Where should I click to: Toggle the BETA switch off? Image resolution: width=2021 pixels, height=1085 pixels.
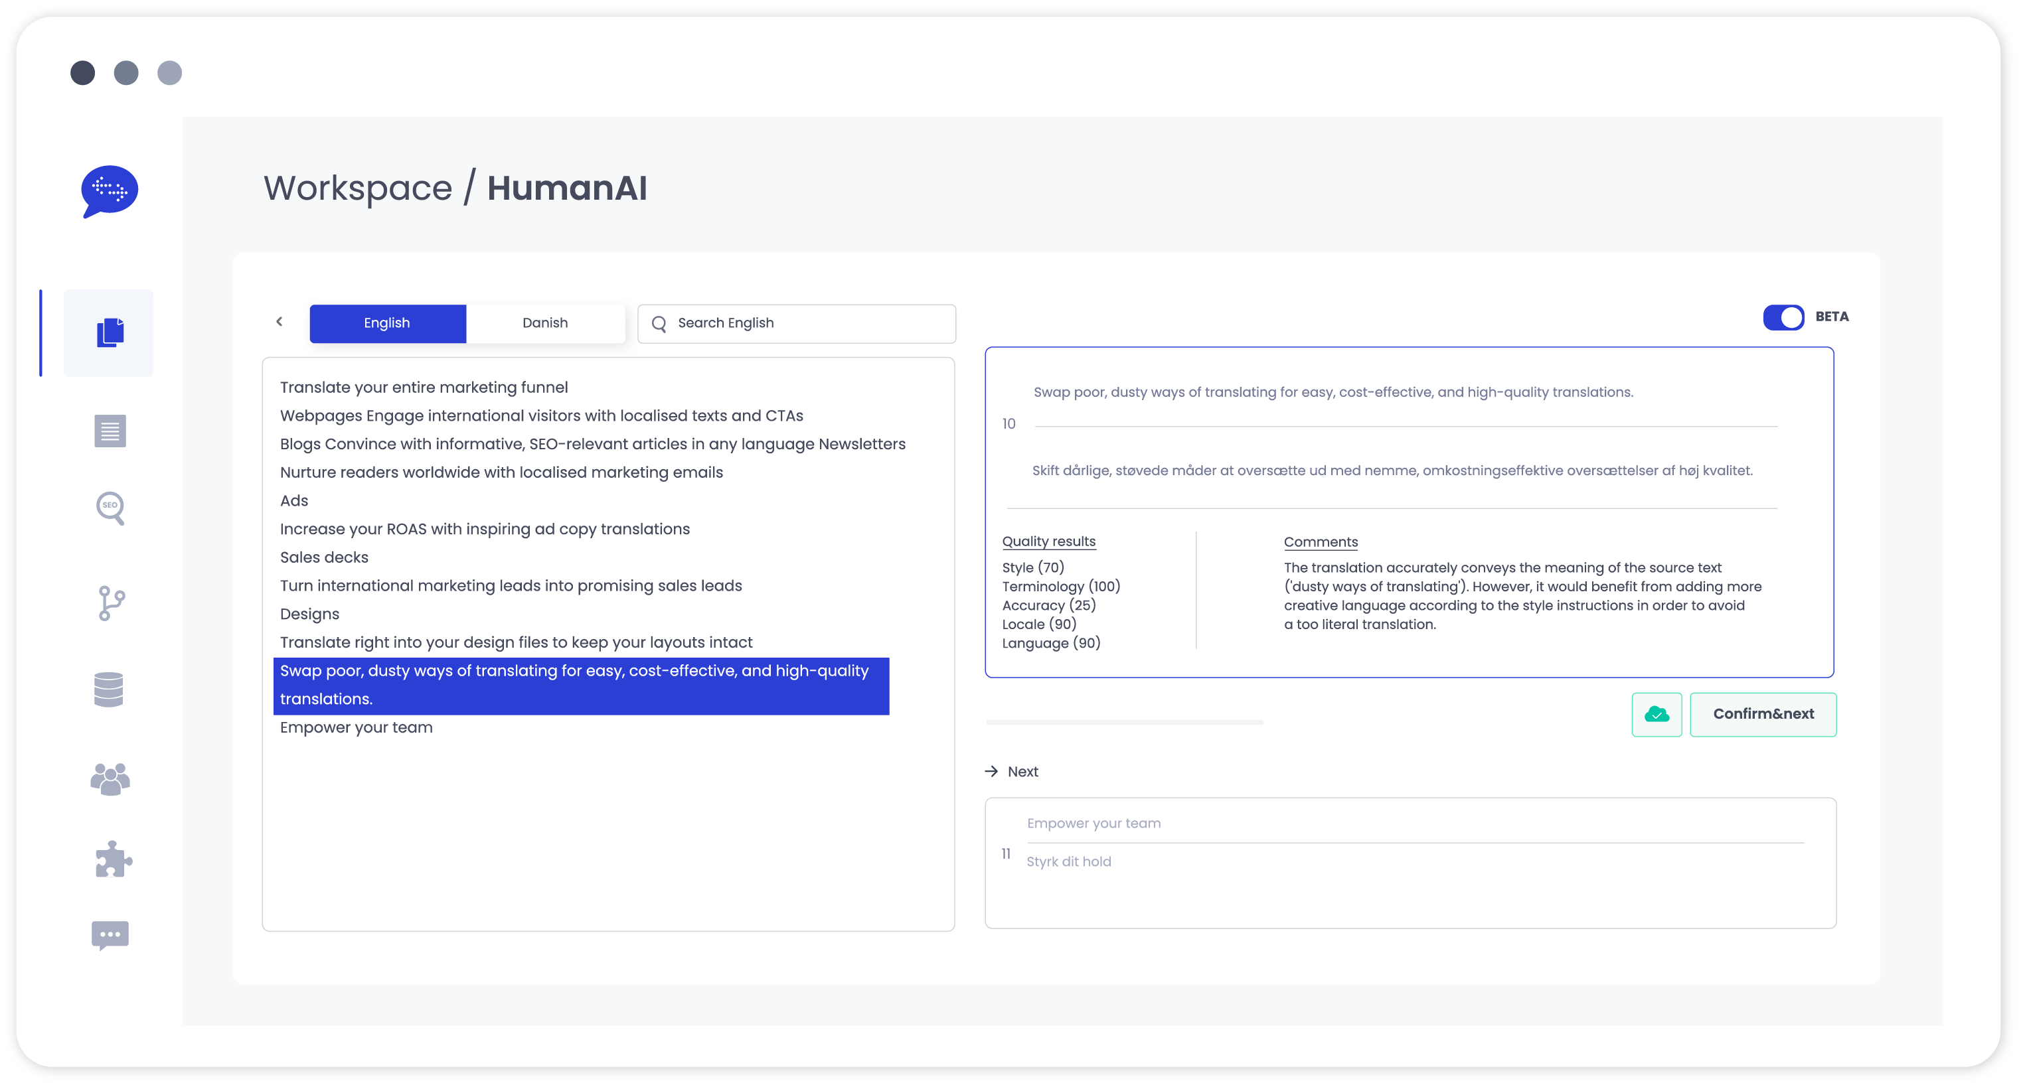click(1784, 317)
